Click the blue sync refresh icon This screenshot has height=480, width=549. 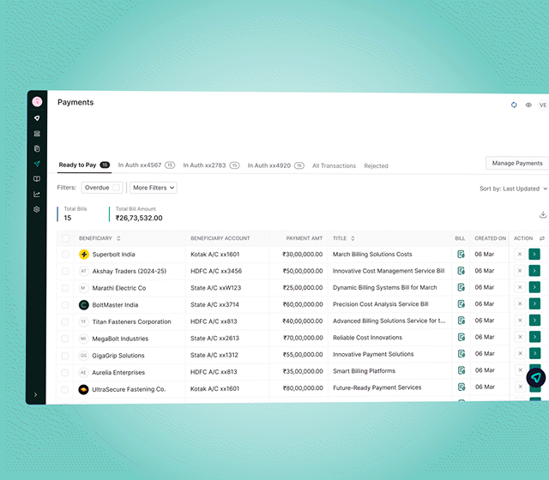pos(514,105)
